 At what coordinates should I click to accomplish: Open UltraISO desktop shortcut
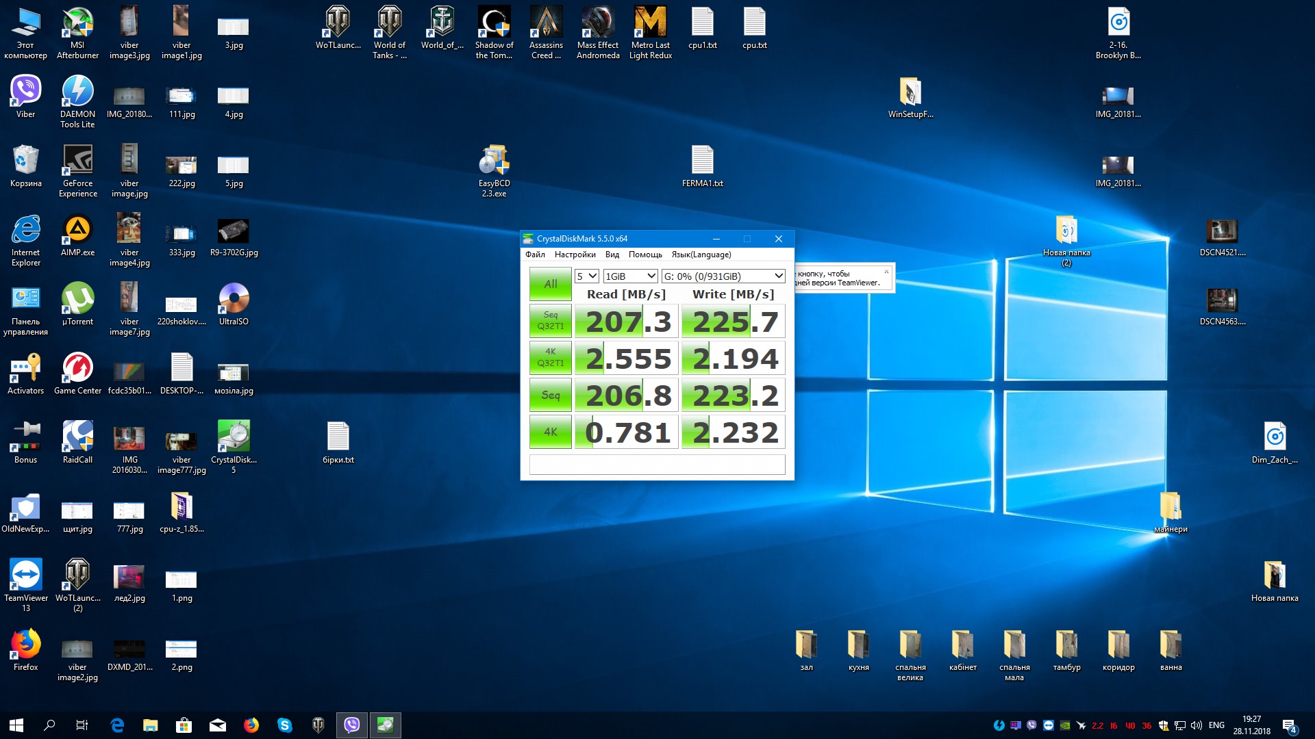pos(234,300)
